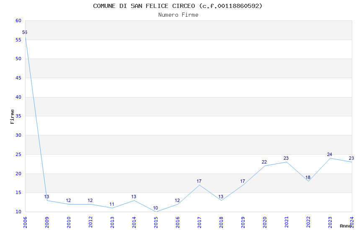Select data label 12 above year 2010
The height and width of the screenshot is (230, 356).
point(68,201)
